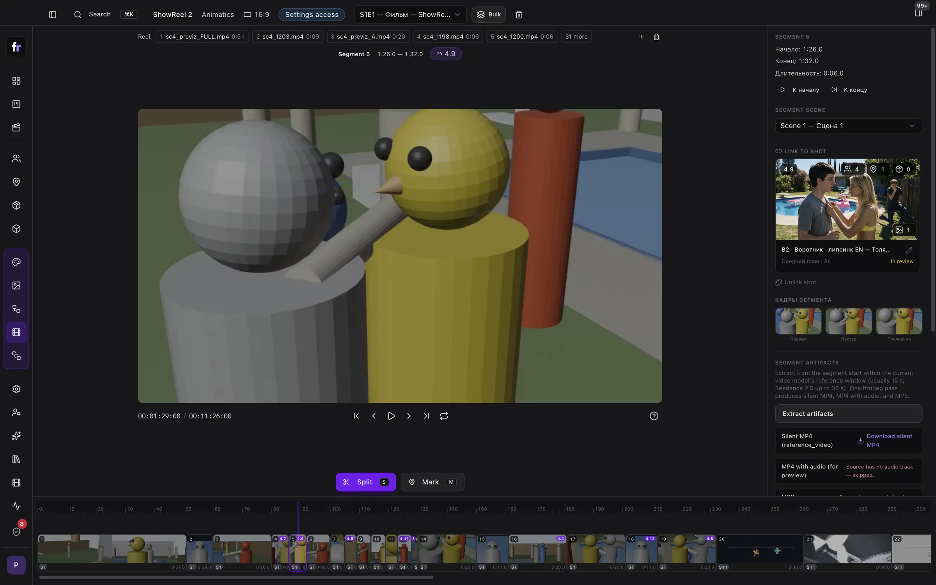Open the library books icon in sidebar

(x=16, y=459)
